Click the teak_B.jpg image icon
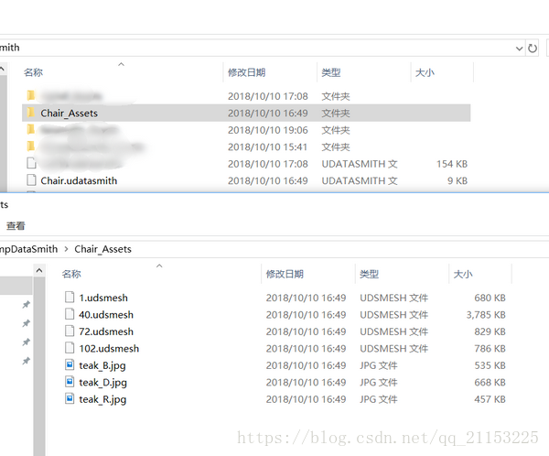This screenshot has width=549, height=456. pyautogui.click(x=70, y=365)
